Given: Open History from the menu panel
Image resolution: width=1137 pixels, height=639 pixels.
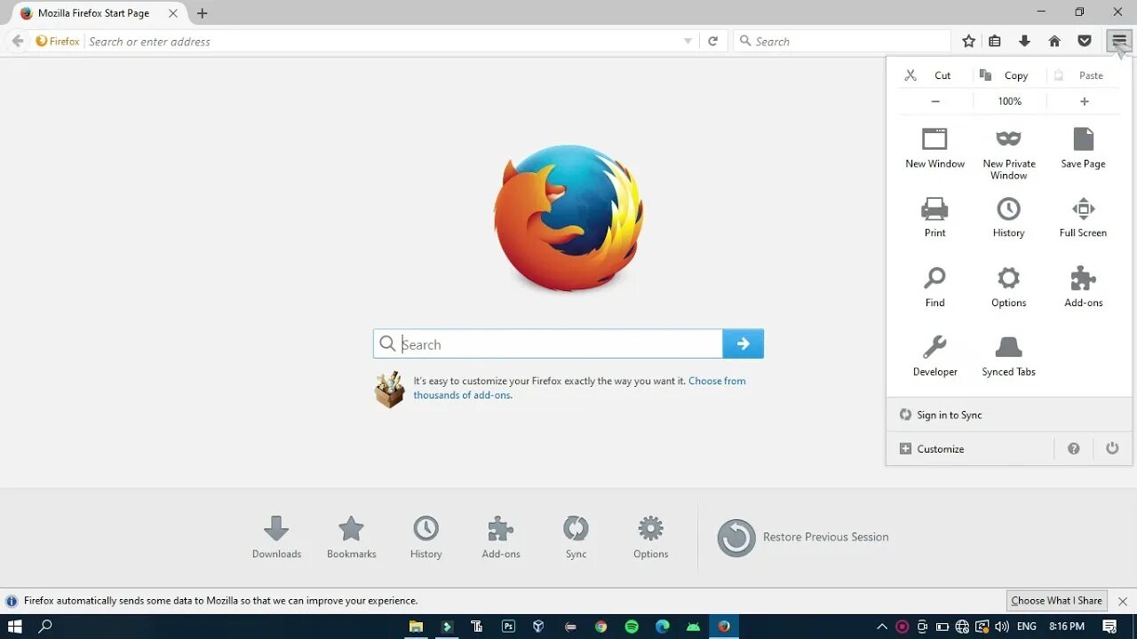Looking at the screenshot, I should coord(1008,217).
